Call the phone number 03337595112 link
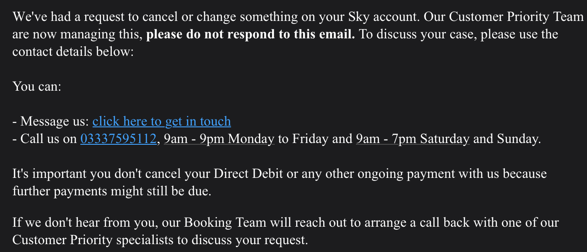The height and width of the screenshot is (252, 587). pos(118,139)
